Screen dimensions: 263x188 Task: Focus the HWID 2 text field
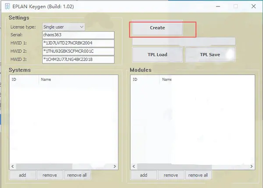[78, 52]
